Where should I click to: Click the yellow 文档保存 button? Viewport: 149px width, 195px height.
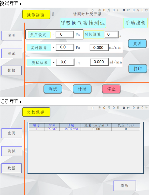[36, 112]
